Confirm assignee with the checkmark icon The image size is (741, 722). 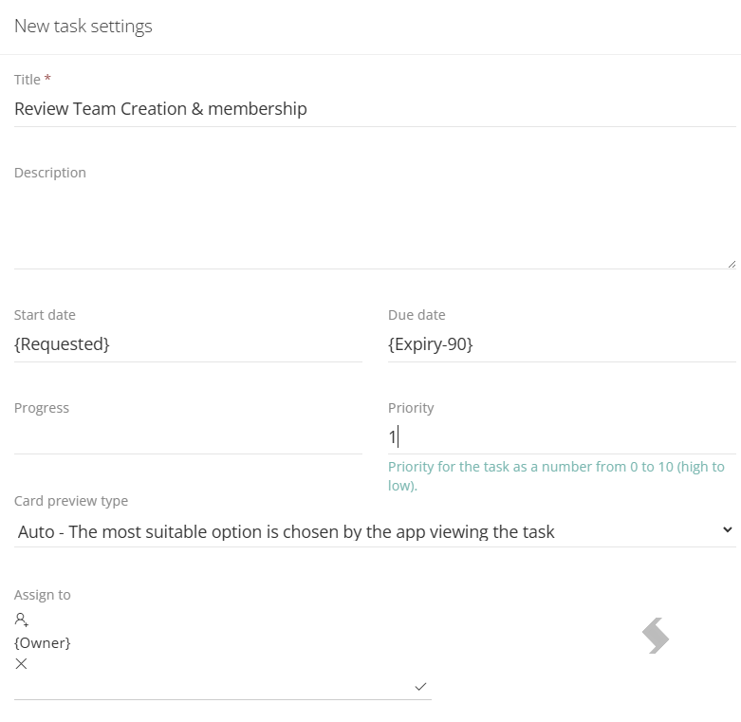click(x=420, y=687)
